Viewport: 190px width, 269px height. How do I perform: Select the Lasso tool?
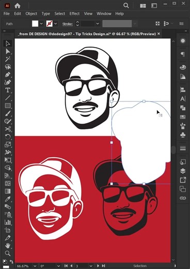tap(8, 67)
